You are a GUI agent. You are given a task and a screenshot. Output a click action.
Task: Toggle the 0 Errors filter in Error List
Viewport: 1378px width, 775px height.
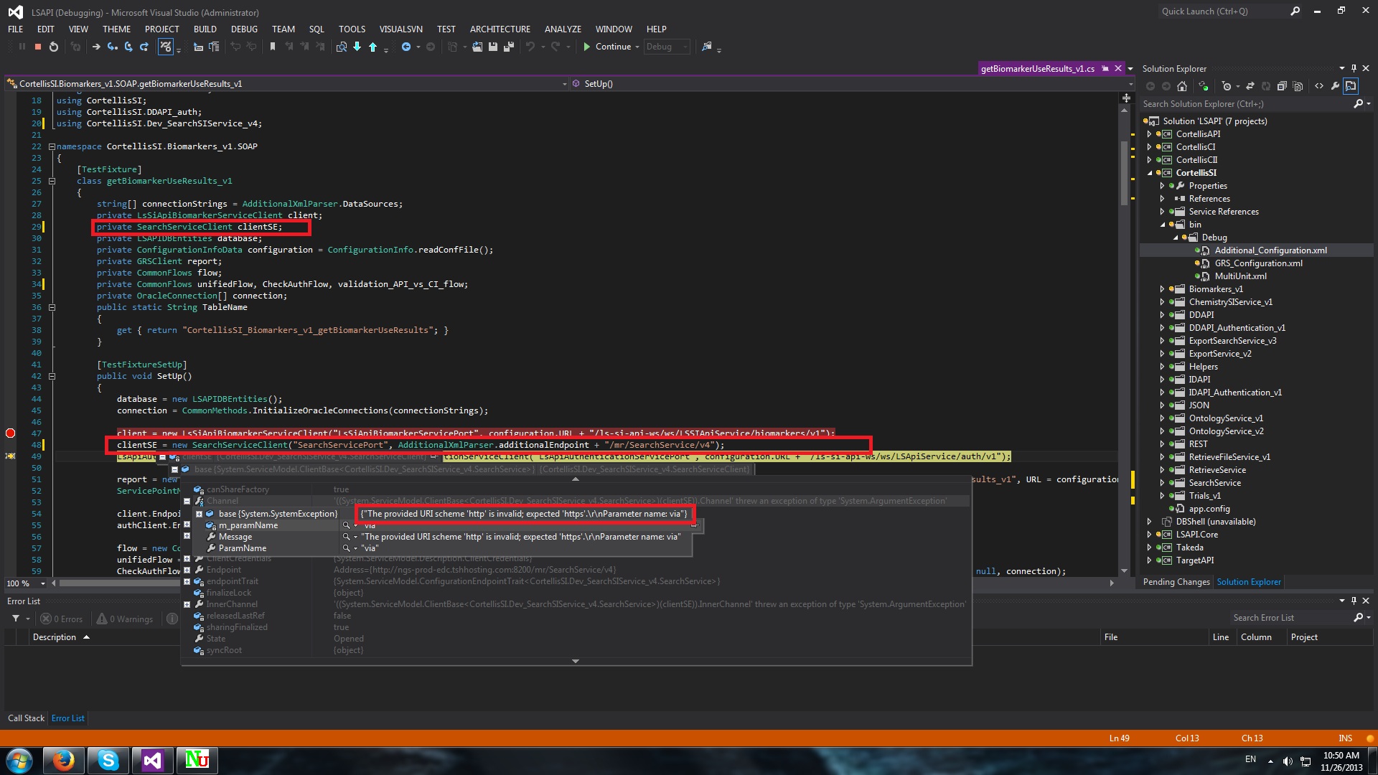62,619
